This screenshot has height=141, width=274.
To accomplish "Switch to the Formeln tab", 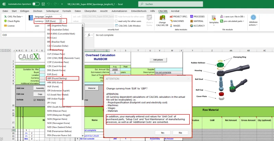I will (x=66, y=11).
